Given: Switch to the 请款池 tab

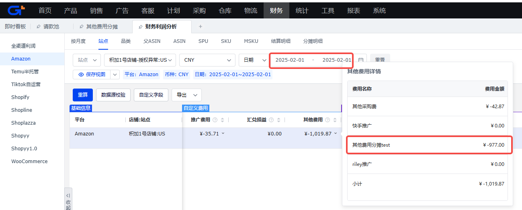Looking at the screenshot, I should 51,26.
